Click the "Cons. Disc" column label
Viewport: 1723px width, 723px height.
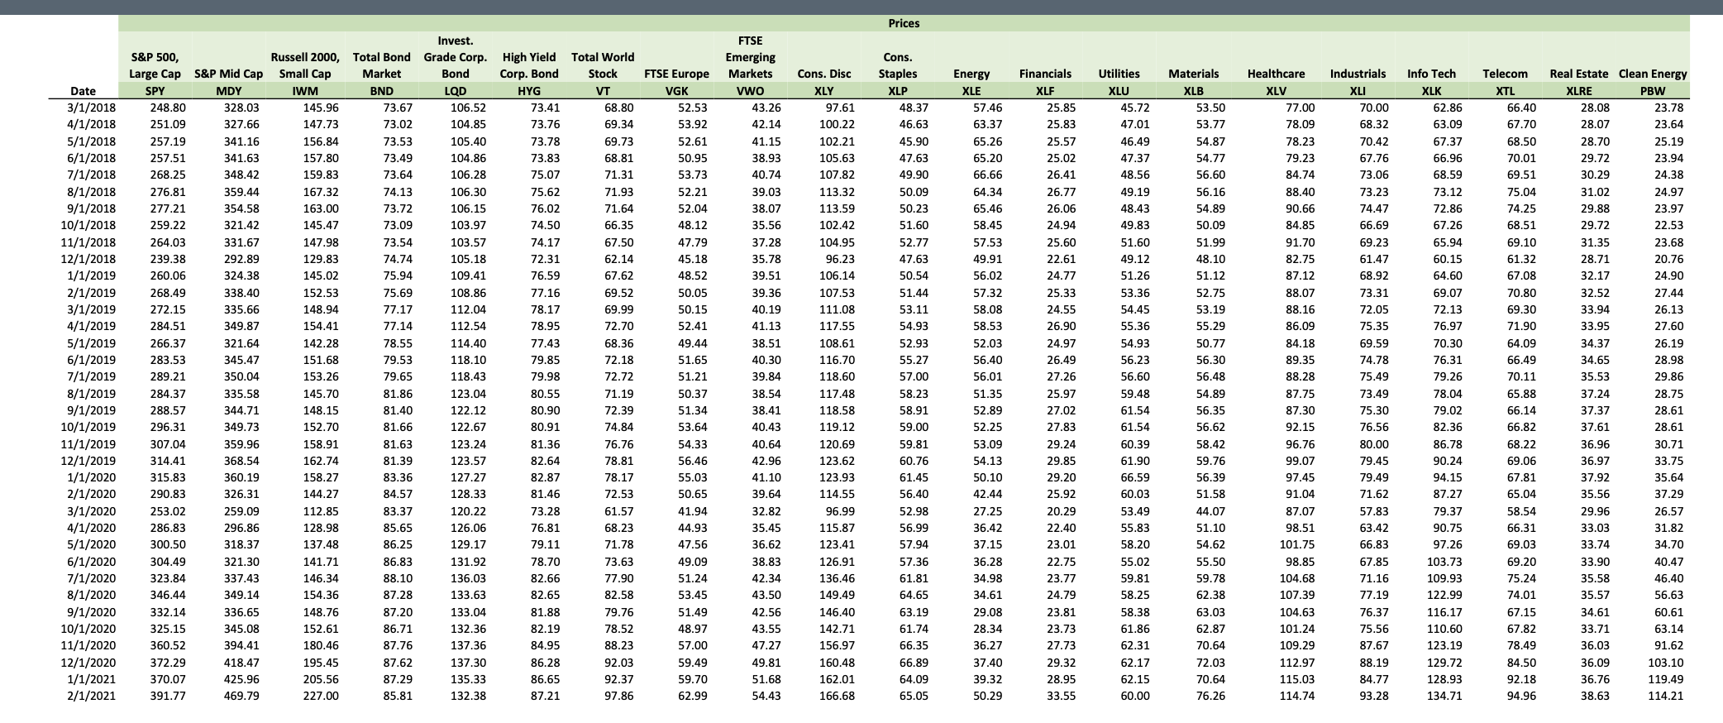[x=823, y=74]
